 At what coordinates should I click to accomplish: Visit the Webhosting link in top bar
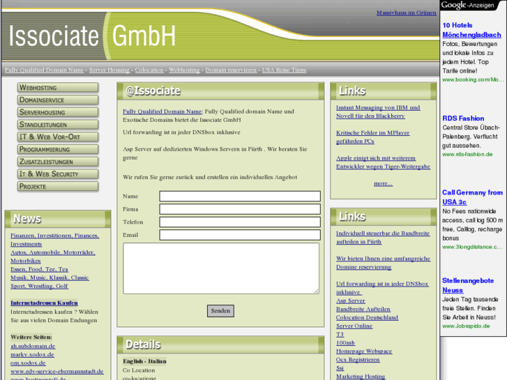click(x=184, y=70)
